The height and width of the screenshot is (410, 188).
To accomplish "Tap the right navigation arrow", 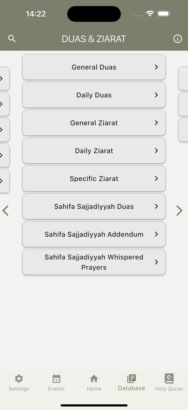I will click(179, 210).
